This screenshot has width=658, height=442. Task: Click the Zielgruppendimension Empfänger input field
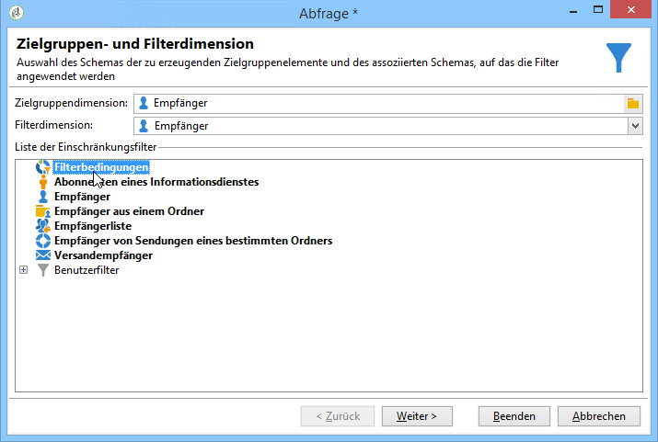(379, 104)
